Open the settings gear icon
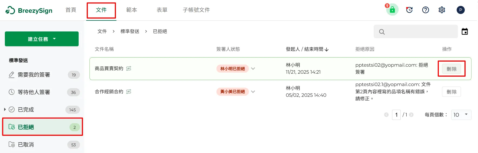Screen dimensions: 478x153 point(442,10)
